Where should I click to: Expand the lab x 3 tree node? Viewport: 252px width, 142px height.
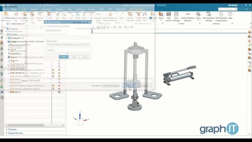coord(9,92)
